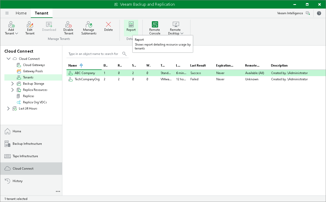
Task: Open Manage Subtenants from the ribbon
Action: click(89, 28)
